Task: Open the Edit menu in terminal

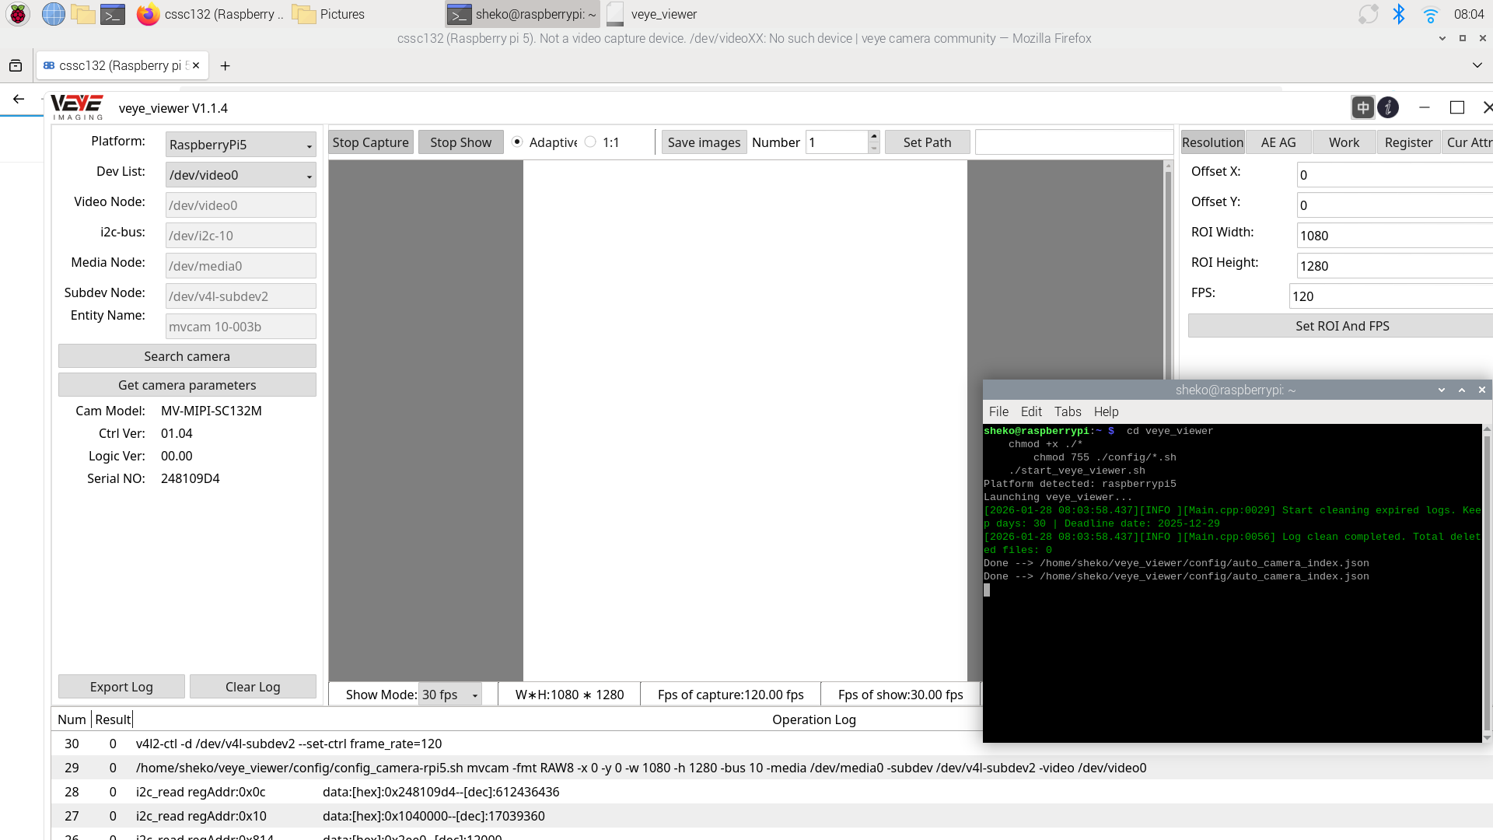Action: pos(1030,411)
